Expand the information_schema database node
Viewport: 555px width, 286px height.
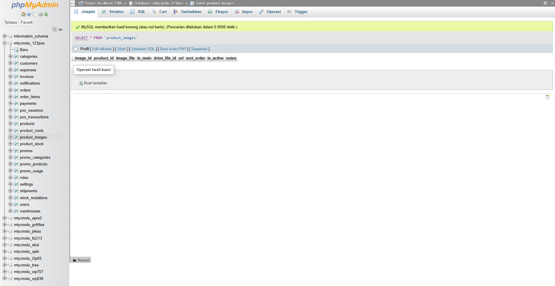(5, 36)
